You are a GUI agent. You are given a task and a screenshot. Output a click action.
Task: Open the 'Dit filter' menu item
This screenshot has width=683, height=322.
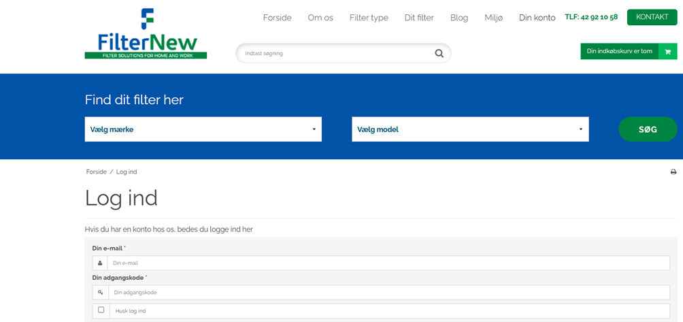pos(419,18)
